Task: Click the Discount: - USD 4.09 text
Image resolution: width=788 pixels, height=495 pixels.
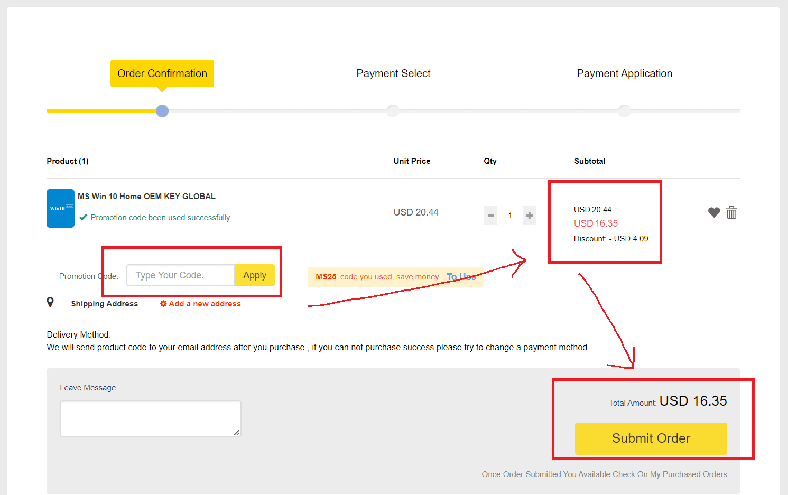Action: 611,239
